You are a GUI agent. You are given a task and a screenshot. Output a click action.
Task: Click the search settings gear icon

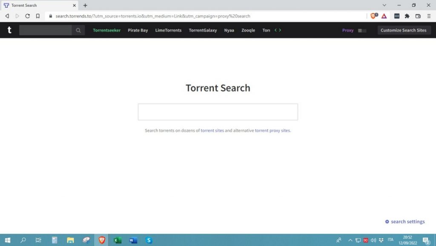[387, 221]
